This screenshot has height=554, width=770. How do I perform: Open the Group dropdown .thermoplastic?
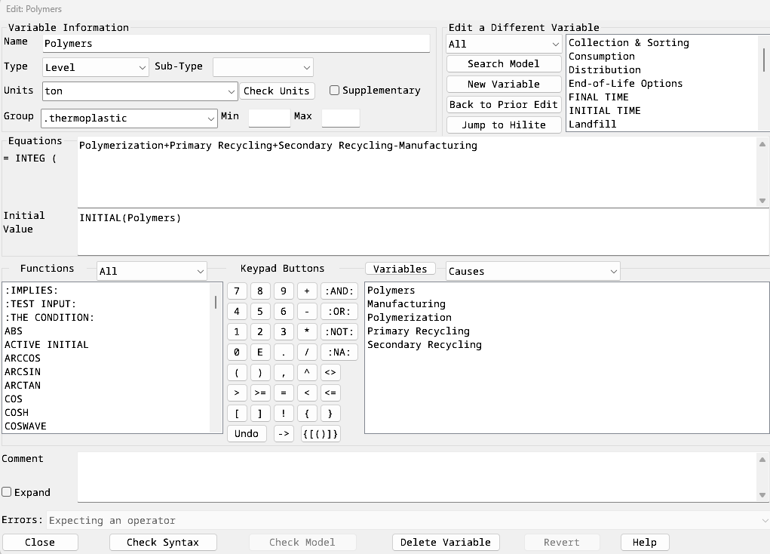click(x=129, y=118)
